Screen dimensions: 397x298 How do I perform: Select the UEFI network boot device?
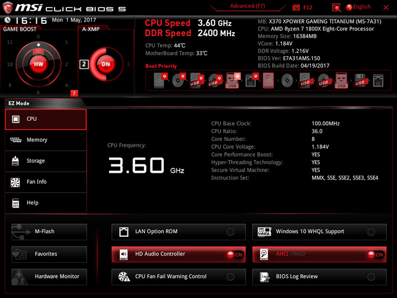(x=251, y=81)
